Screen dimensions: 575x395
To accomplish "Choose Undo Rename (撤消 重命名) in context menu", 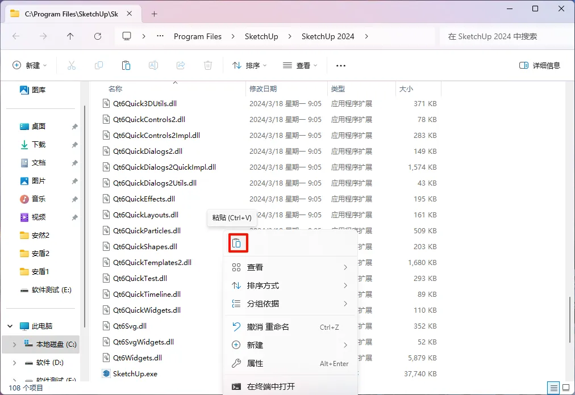I will (x=290, y=327).
